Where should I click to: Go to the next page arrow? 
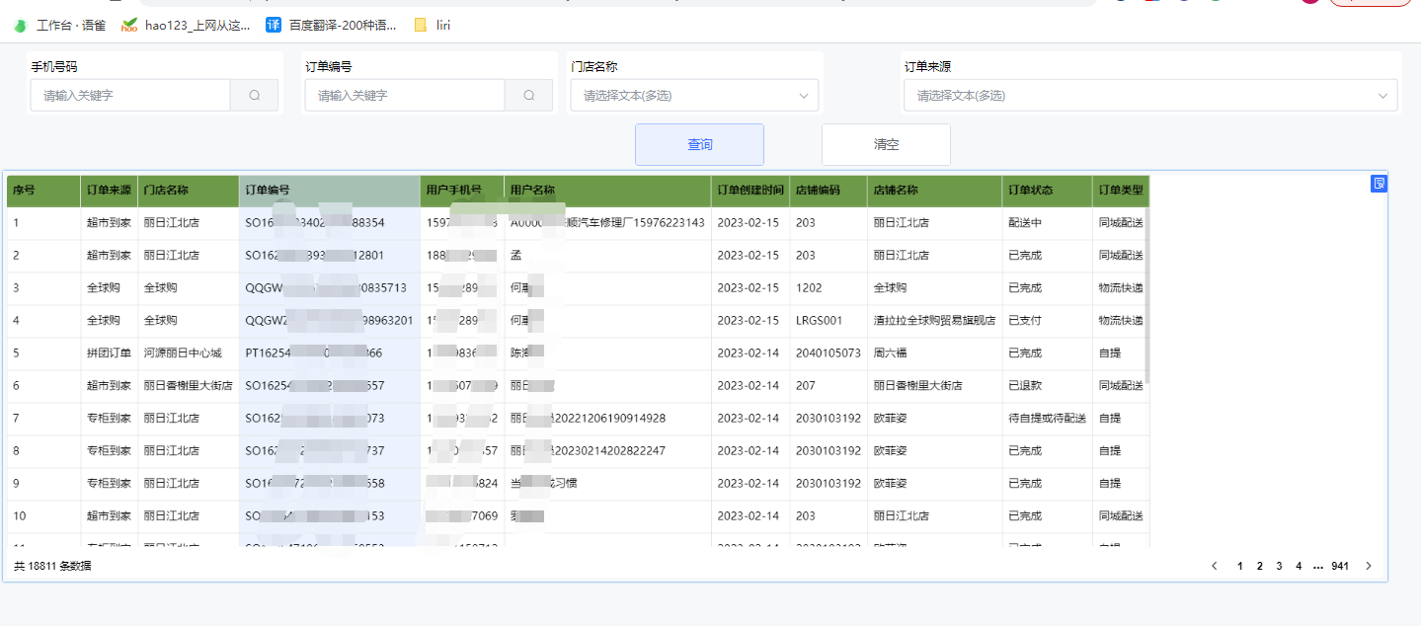[x=1368, y=566]
